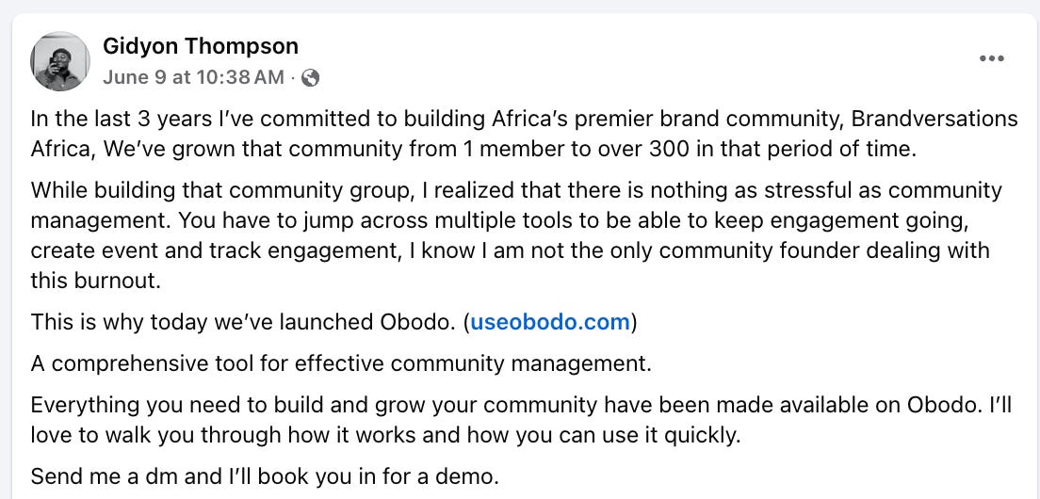Click the word Brandversations in the post
The width and height of the screenshot is (1040, 499).
[x=934, y=120]
